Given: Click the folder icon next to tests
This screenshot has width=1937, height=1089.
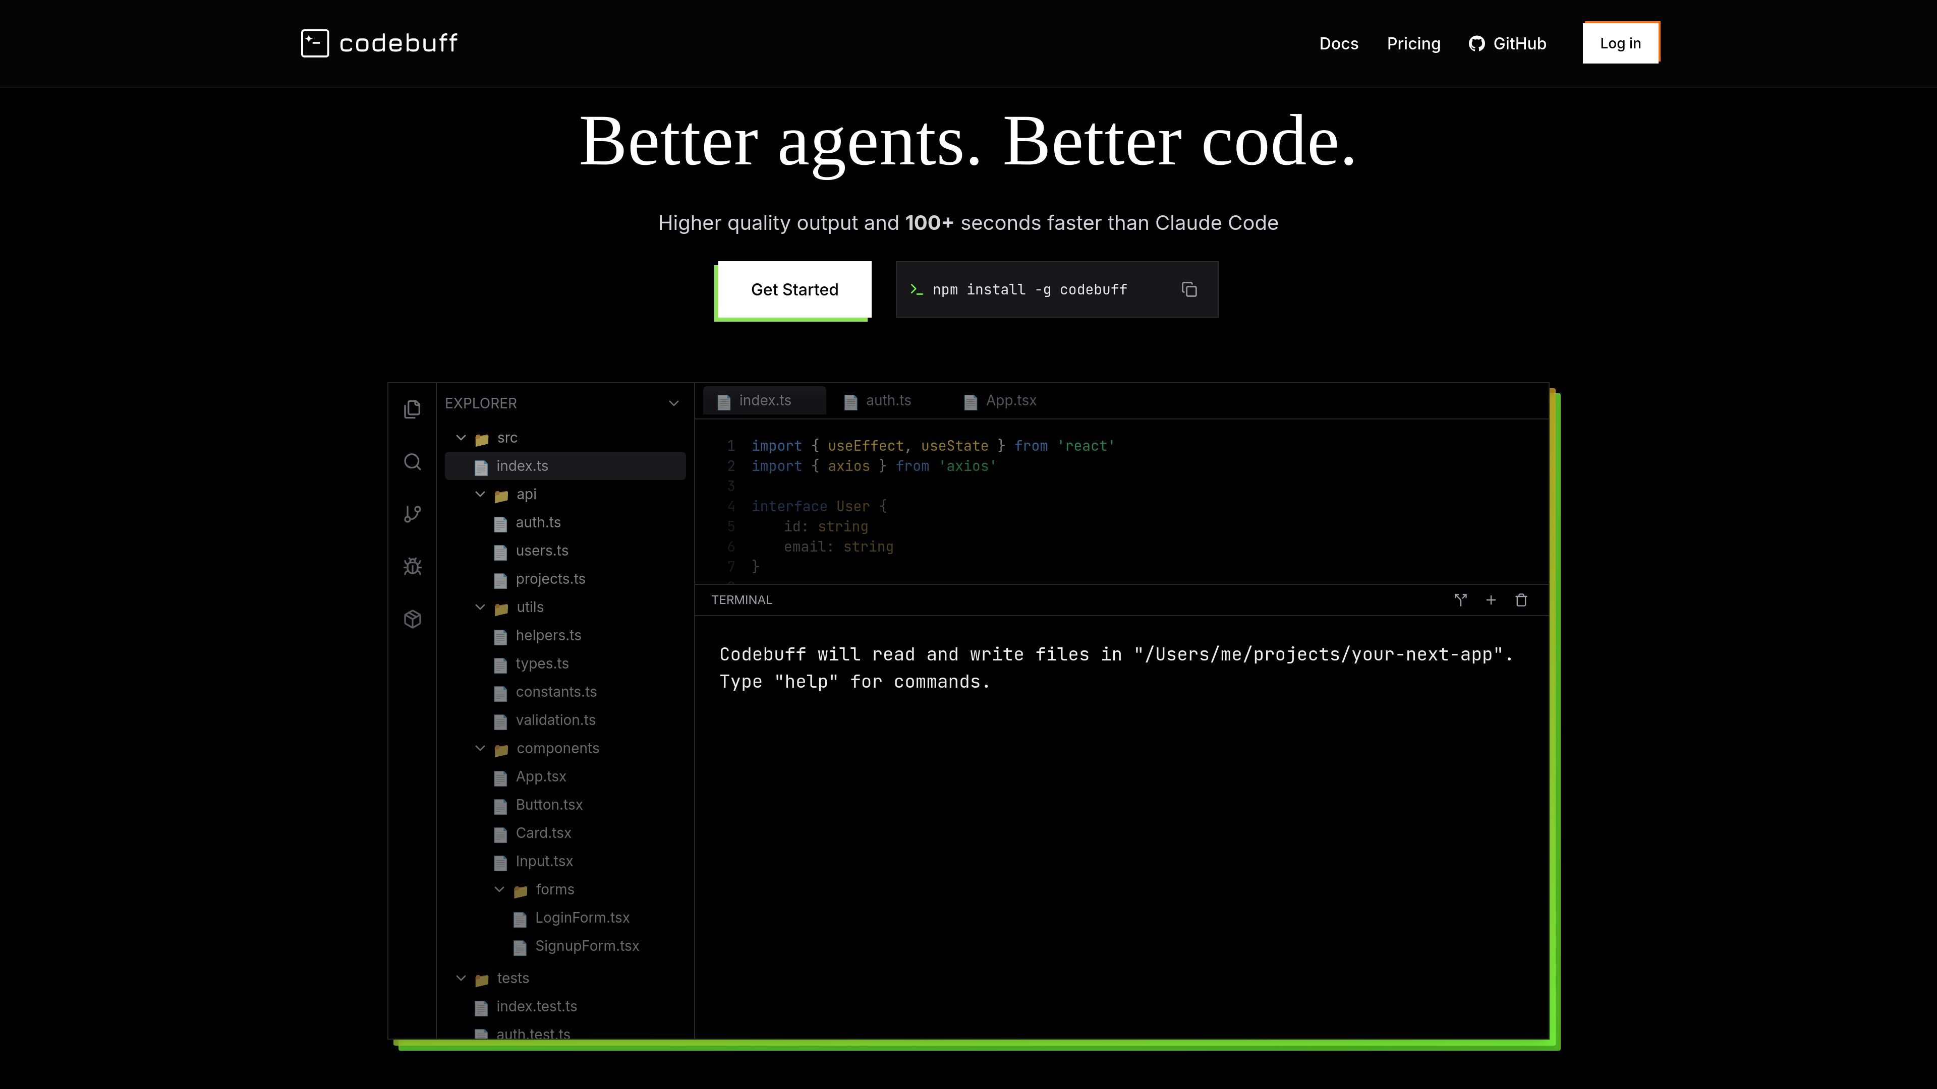Looking at the screenshot, I should pos(482,980).
